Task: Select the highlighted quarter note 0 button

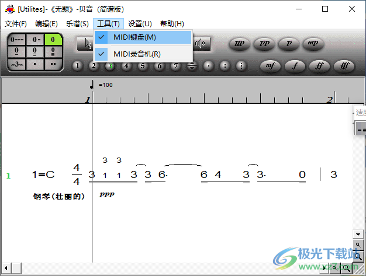Action: (53, 39)
